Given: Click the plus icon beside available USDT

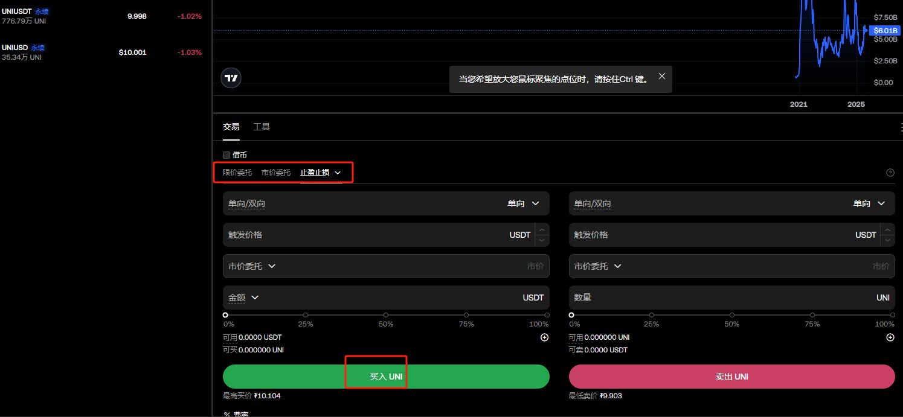Looking at the screenshot, I should tap(544, 337).
